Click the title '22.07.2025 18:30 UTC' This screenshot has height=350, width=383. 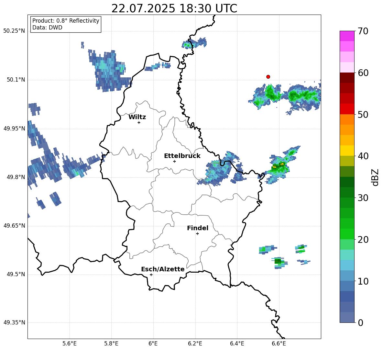(174, 8)
